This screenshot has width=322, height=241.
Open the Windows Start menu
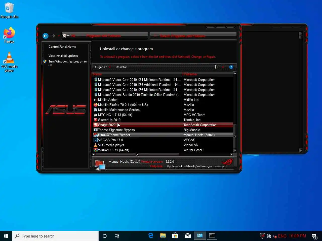point(6,236)
